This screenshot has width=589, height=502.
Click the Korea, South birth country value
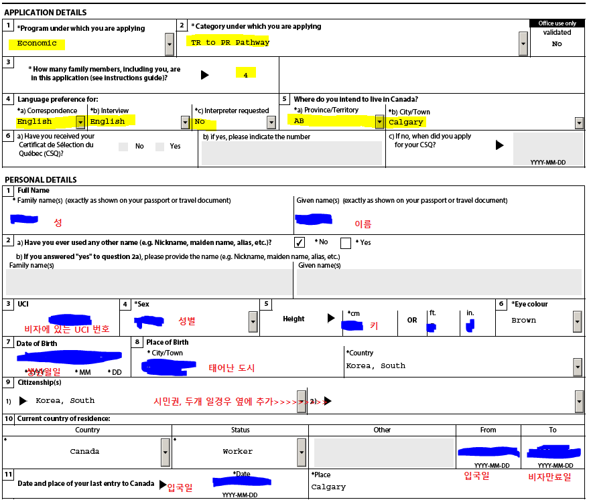pos(376,367)
